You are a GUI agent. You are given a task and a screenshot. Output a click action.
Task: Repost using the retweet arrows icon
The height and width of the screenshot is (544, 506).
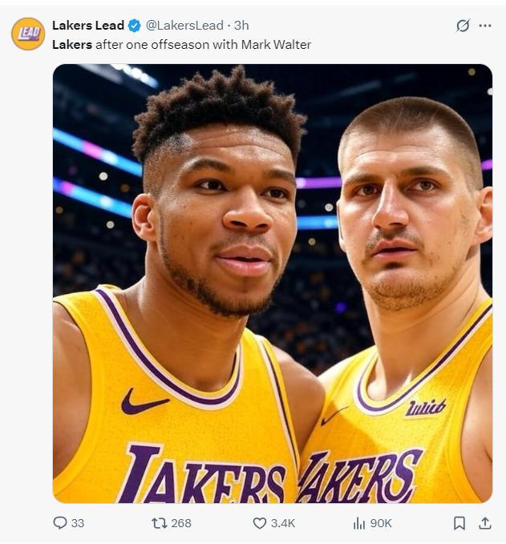pos(160,523)
